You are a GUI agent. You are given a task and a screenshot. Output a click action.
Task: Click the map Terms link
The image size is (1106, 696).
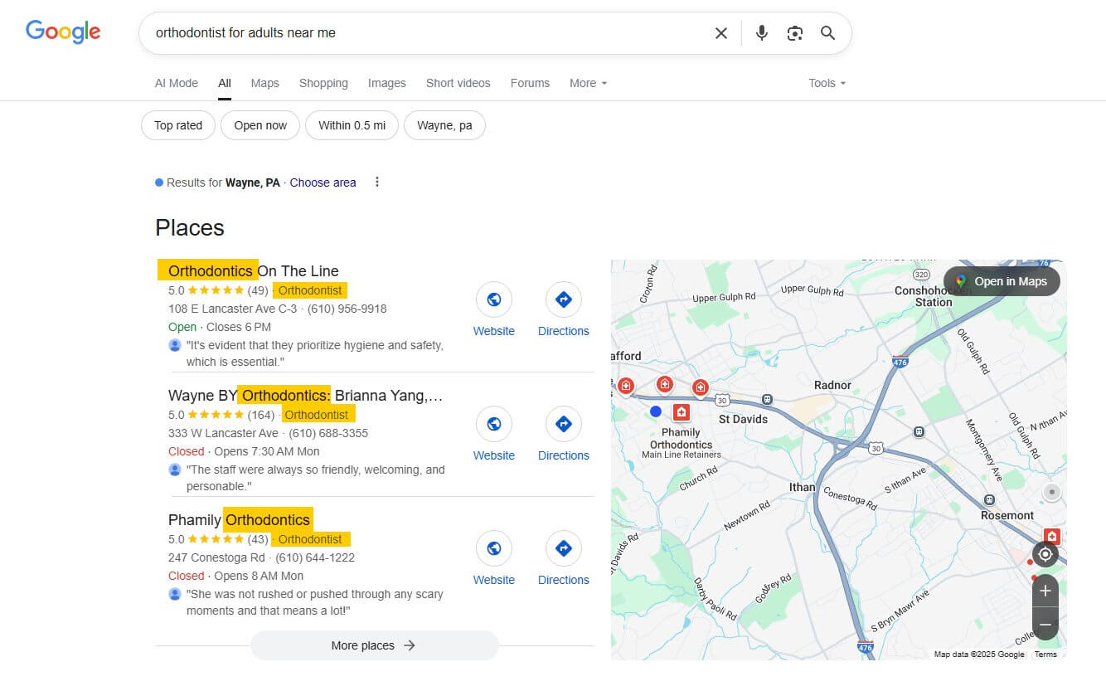pyautogui.click(x=1045, y=655)
